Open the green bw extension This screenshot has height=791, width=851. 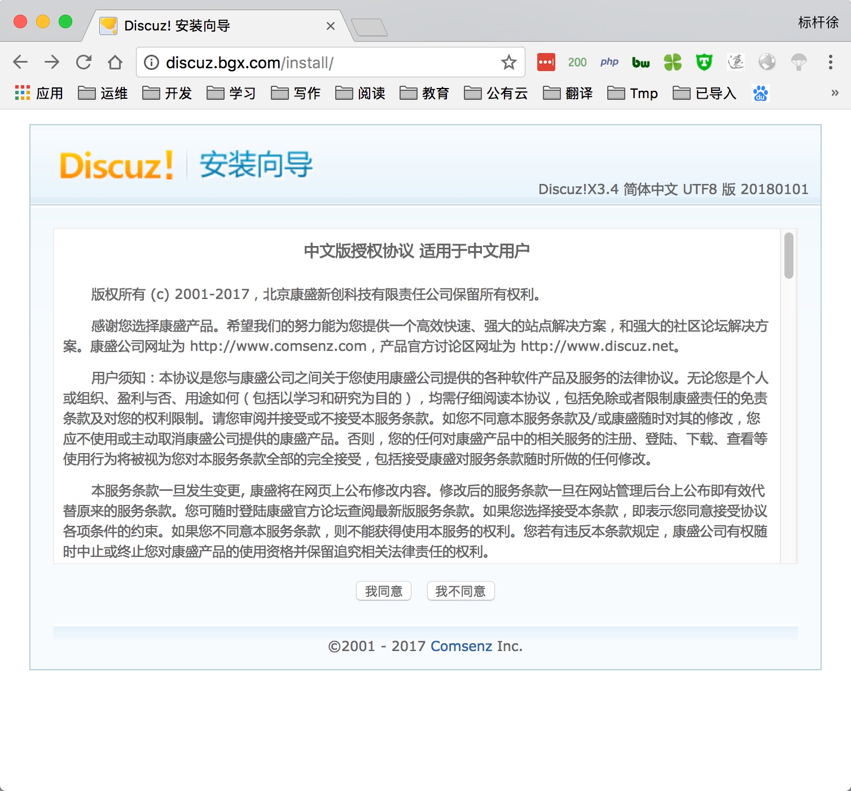pyautogui.click(x=641, y=62)
